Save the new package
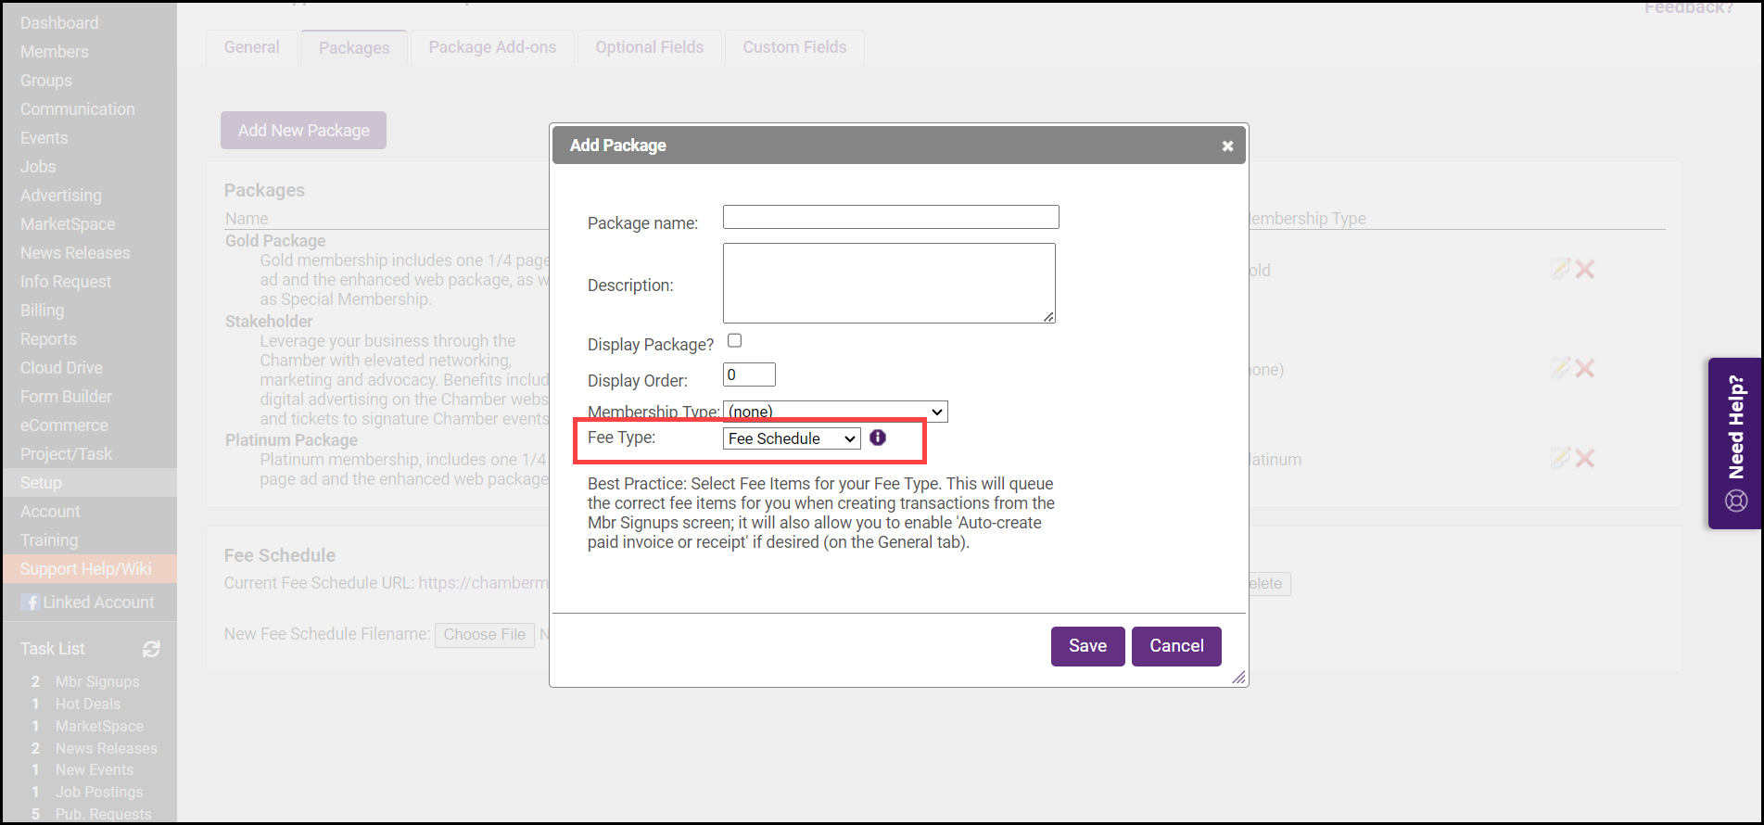 pos(1087,646)
